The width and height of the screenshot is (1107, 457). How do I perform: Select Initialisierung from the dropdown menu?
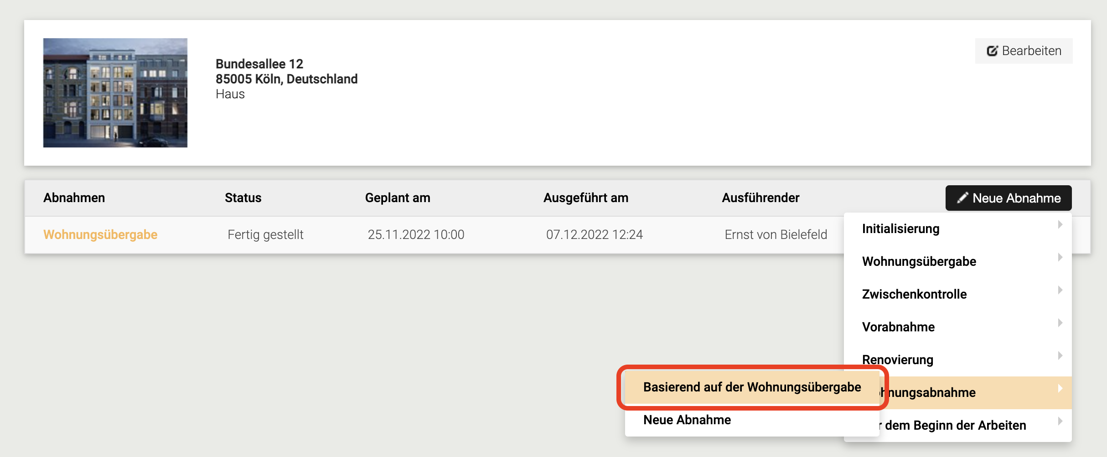click(901, 229)
